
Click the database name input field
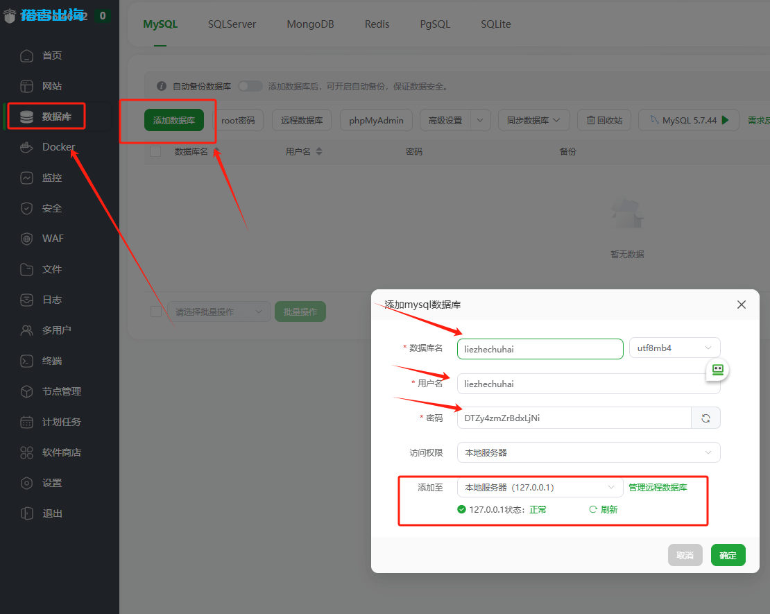click(540, 349)
